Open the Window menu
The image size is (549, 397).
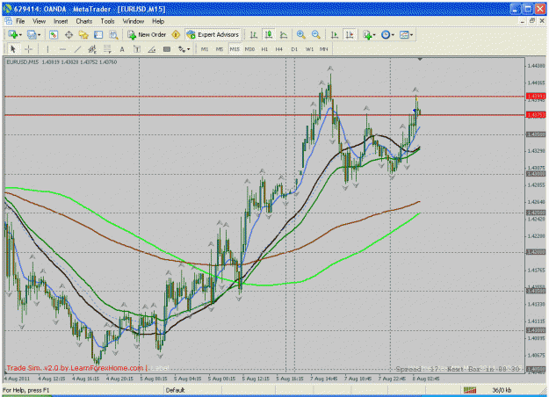click(x=134, y=21)
